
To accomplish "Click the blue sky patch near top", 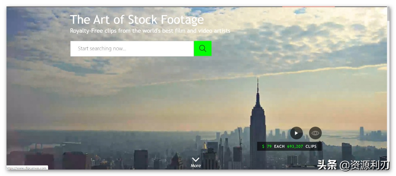I will (299, 11).
